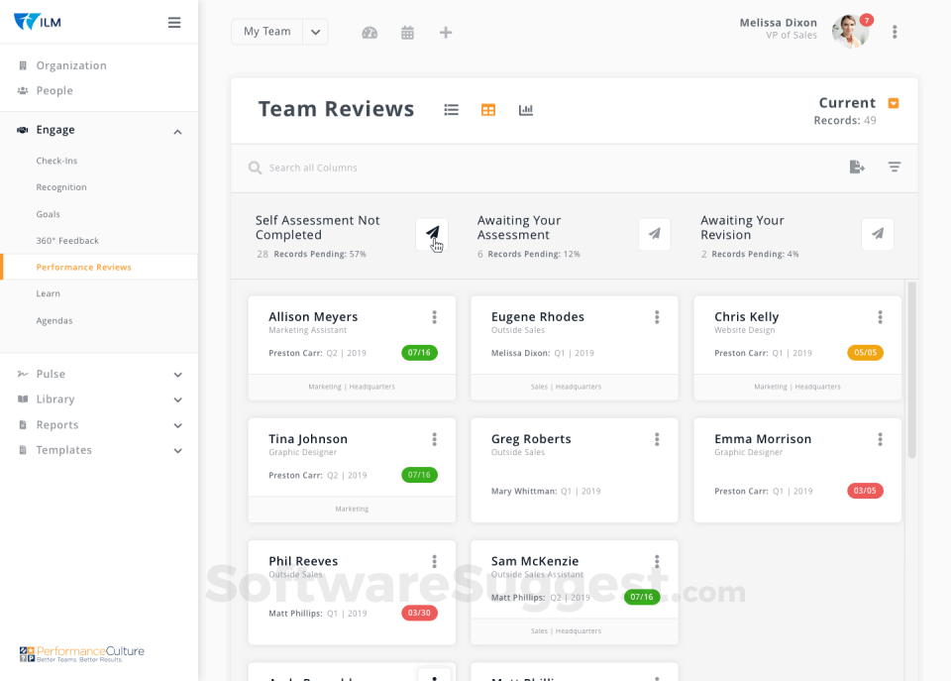Switch Team Reviews to card grid view
951x681 pixels.
click(x=488, y=110)
